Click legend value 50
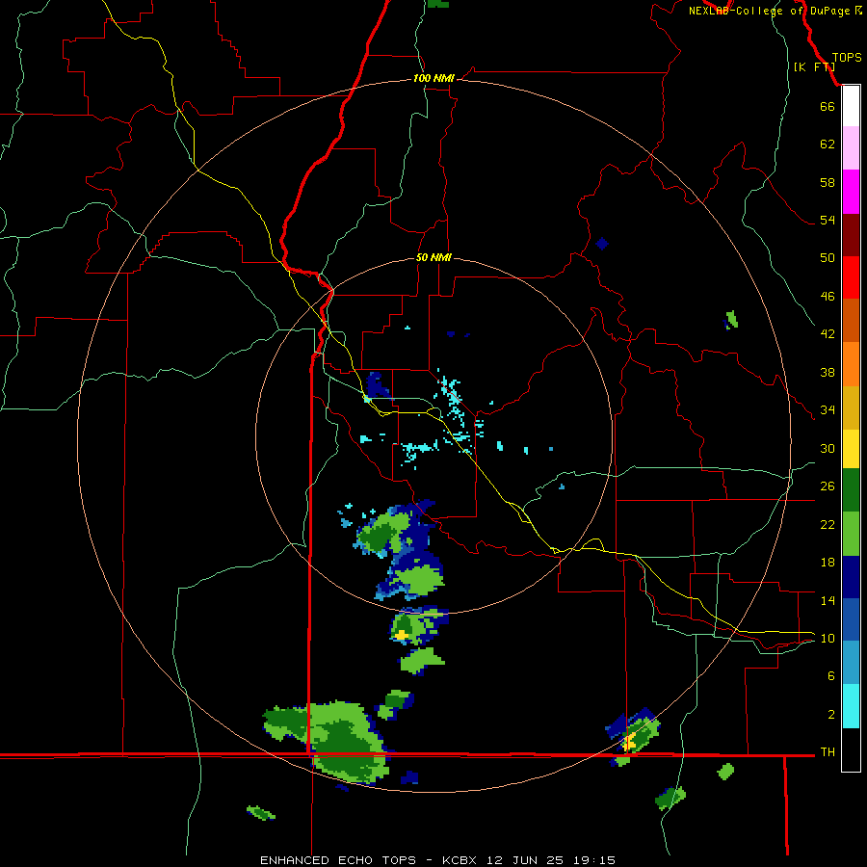 click(x=828, y=257)
